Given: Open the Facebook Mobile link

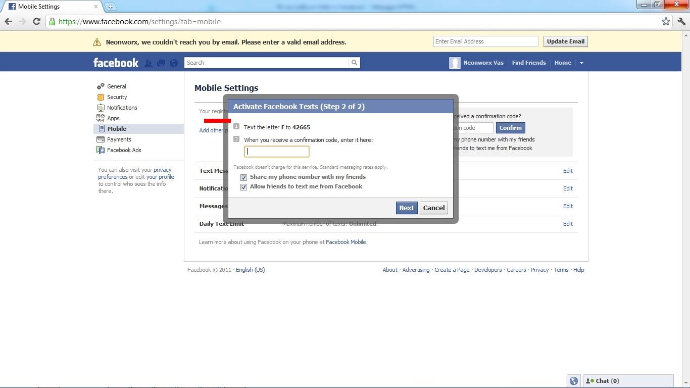Looking at the screenshot, I should pyautogui.click(x=346, y=242).
